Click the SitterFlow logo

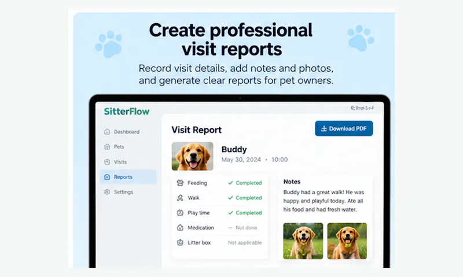[127, 112]
